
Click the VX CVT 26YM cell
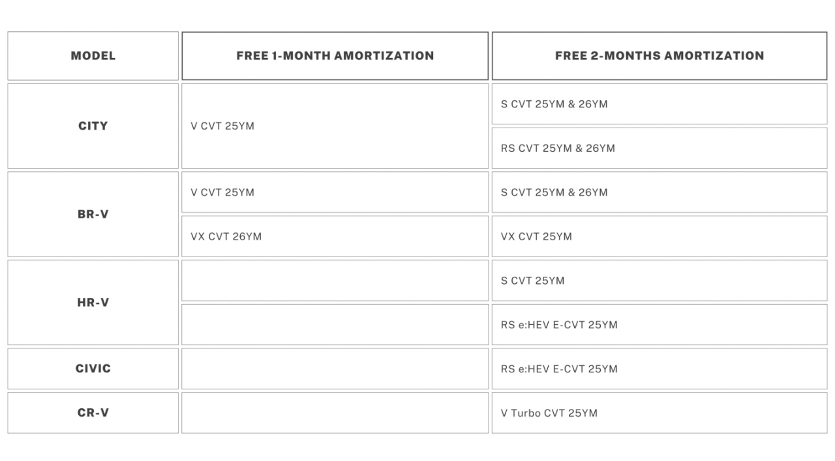tap(226, 236)
